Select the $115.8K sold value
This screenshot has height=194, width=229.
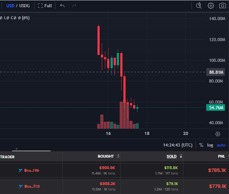[171, 168]
